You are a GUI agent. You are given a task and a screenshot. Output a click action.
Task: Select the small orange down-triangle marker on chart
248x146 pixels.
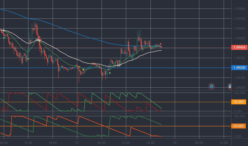click(x=79, y=67)
